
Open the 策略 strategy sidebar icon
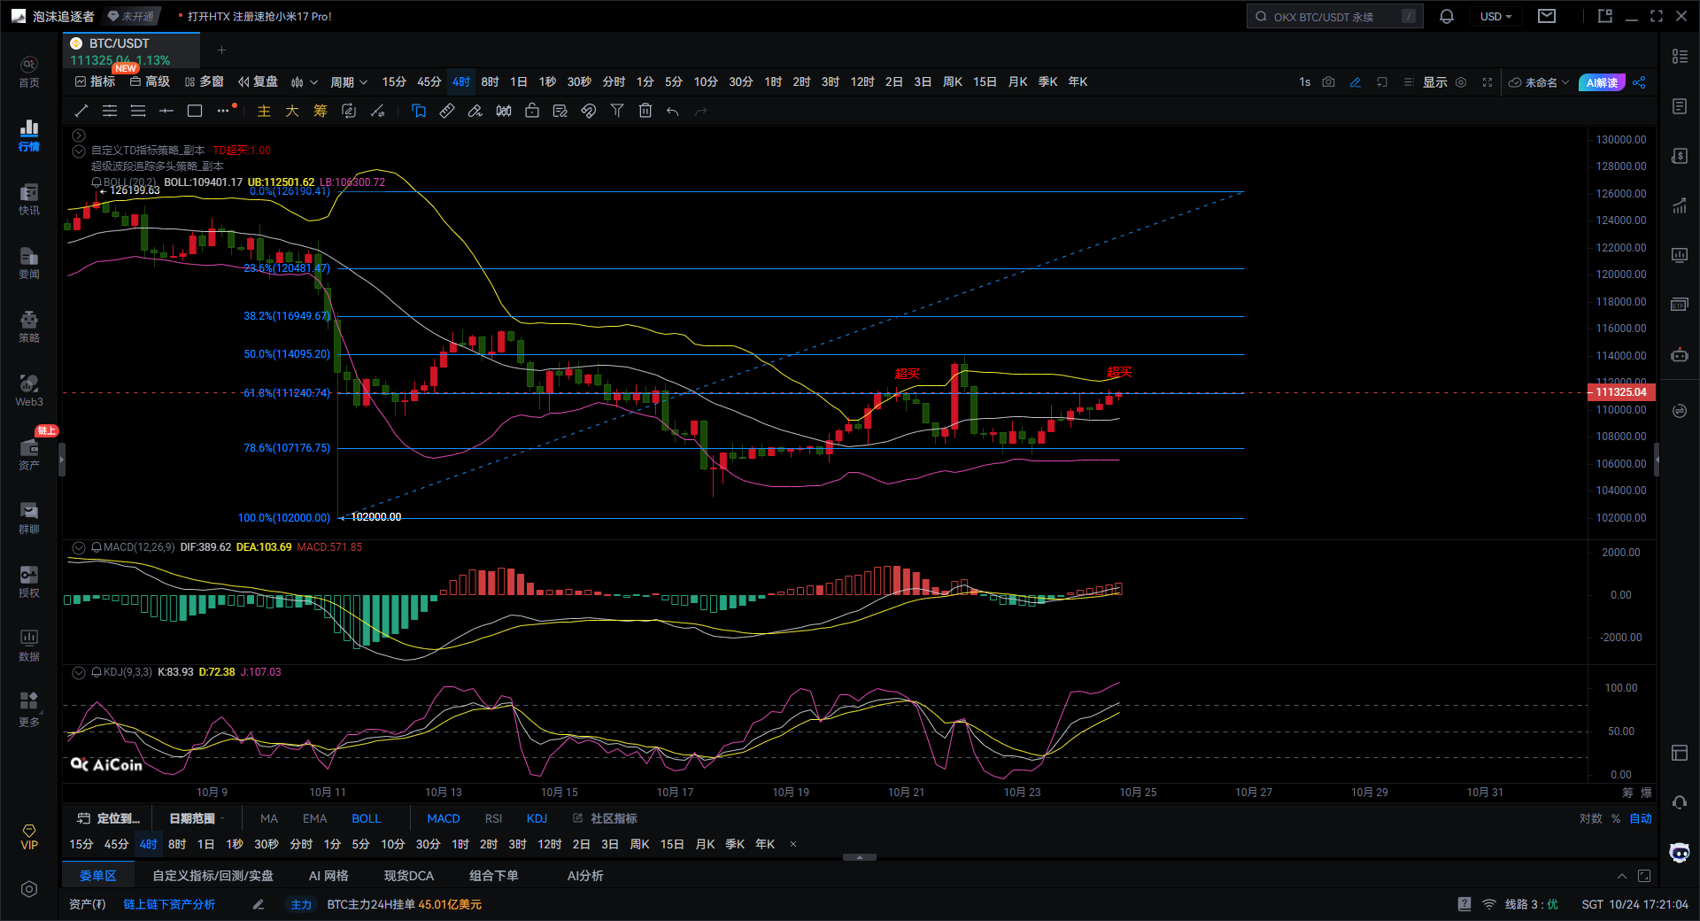click(29, 326)
